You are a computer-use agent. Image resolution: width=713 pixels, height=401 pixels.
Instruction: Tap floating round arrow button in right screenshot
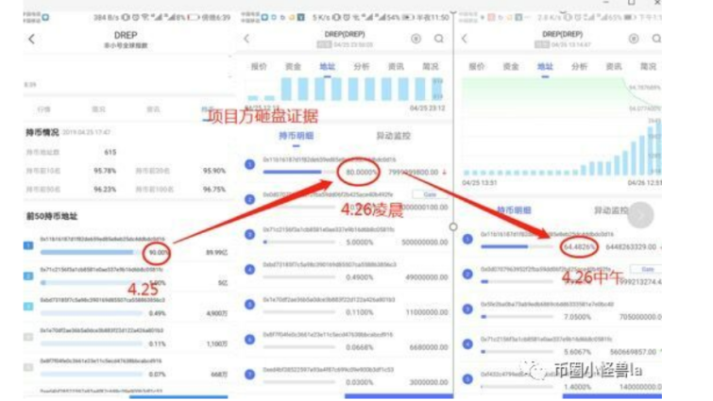640,215
